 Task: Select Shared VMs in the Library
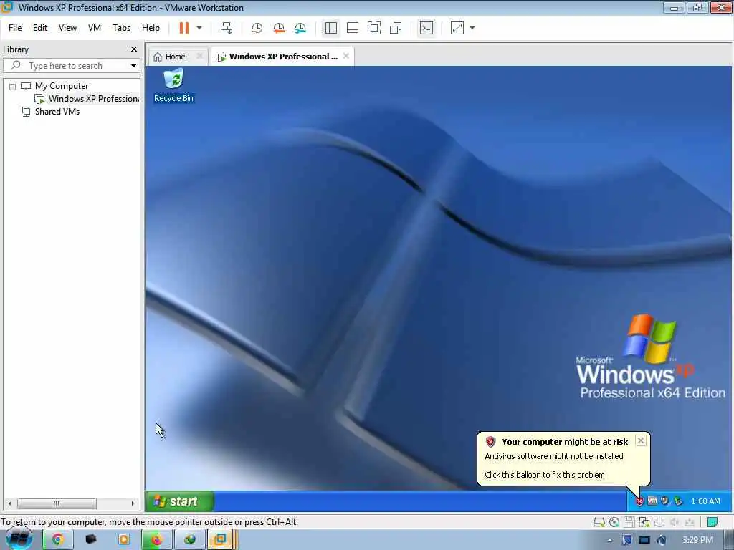pyautogui.click(x=51, y=112)
